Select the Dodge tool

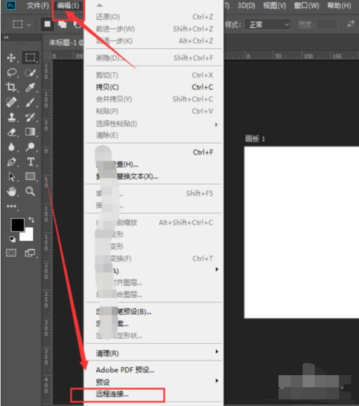30,147
